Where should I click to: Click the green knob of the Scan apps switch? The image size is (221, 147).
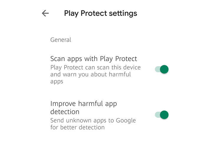(x=164, y=69)
